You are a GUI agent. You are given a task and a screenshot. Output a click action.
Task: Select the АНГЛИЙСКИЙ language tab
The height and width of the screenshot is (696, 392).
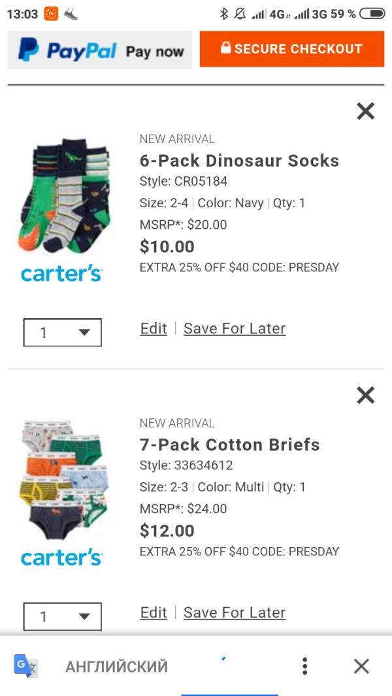[117, 667]
